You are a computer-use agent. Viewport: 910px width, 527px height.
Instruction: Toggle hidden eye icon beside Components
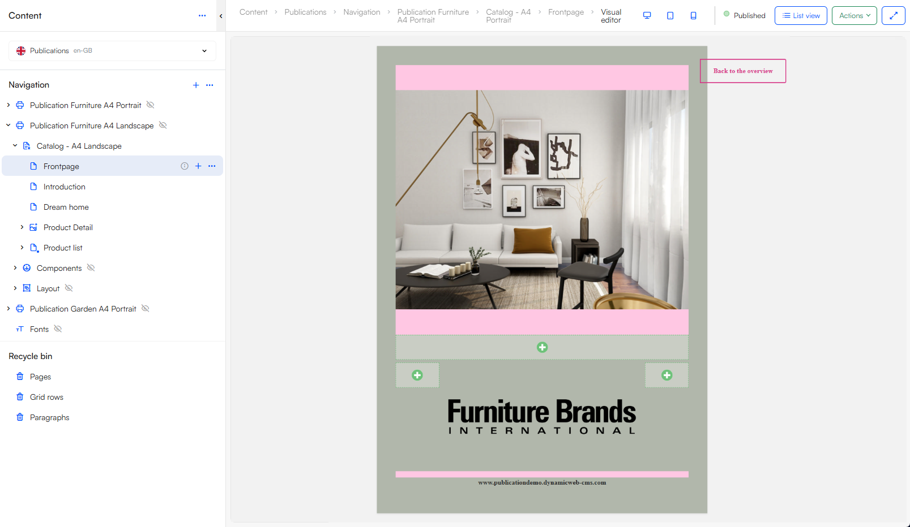pyautogui.click(x=91, y=268)
